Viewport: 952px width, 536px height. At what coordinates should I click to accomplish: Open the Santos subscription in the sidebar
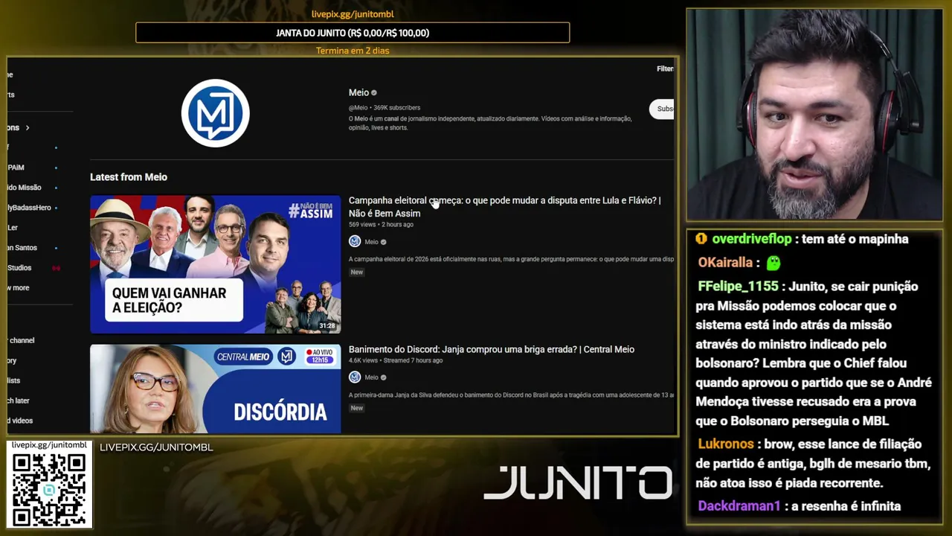coord(22,247)
